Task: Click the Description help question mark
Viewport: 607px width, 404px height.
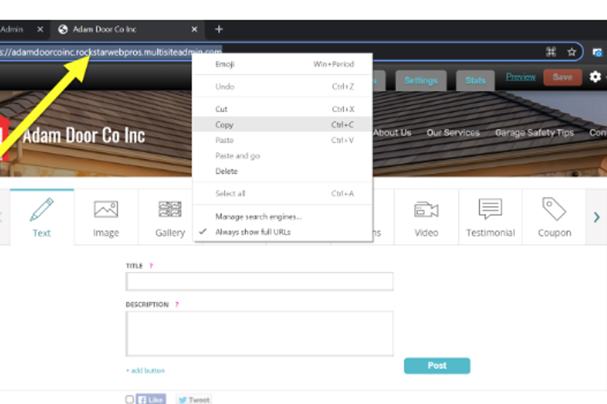Action: tap(177, 304)
